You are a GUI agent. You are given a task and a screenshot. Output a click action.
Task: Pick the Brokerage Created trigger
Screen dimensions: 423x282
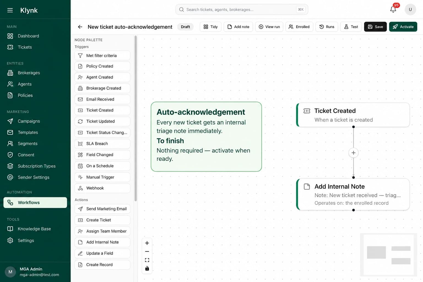point(102,88)
